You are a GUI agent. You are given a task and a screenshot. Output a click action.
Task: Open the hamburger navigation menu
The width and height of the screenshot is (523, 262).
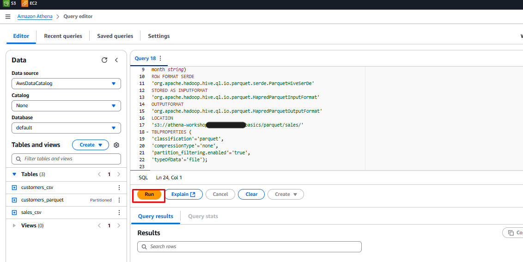pos(7,17)
